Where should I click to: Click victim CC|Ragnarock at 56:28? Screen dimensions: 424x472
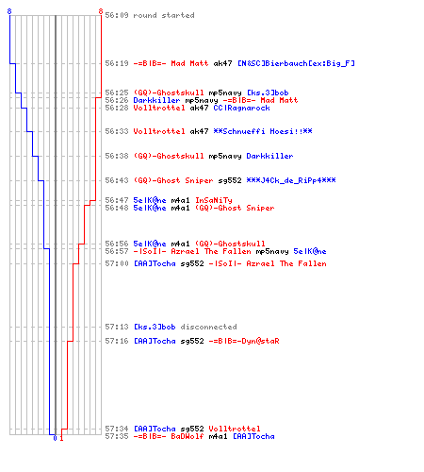click(x=241, y=108)
